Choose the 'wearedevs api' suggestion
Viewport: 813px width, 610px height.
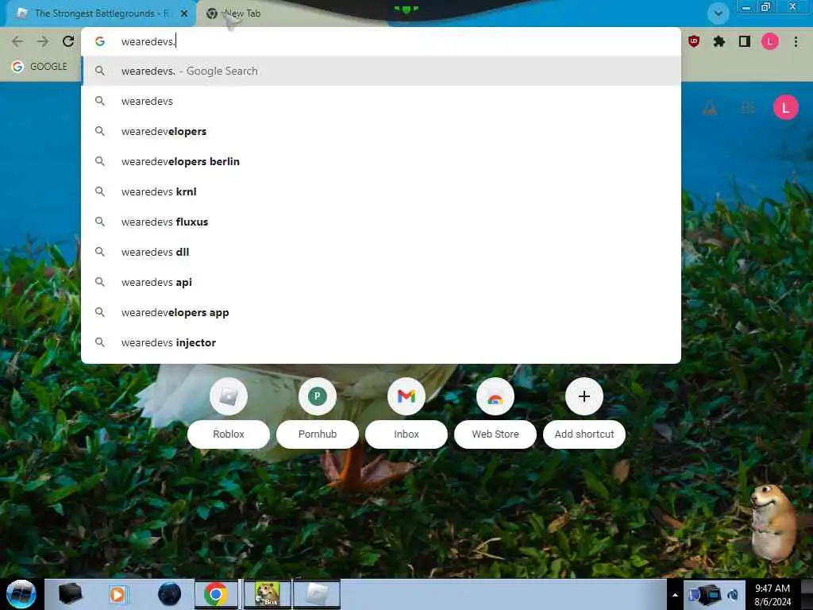click(x=381, y=282)
